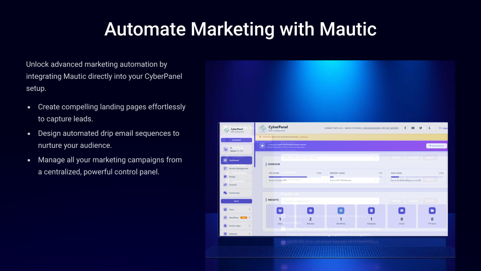This screenshot has width=481, height=271.
Task: Click the CyberPanel logo in the header
Action: pos(263,128)
